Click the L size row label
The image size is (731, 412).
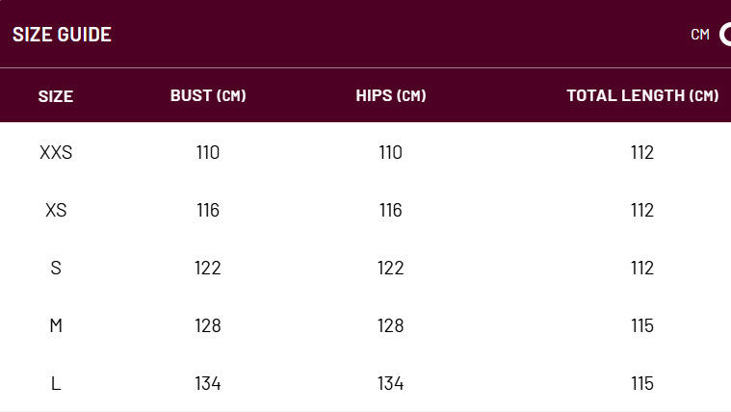point(56,383)
